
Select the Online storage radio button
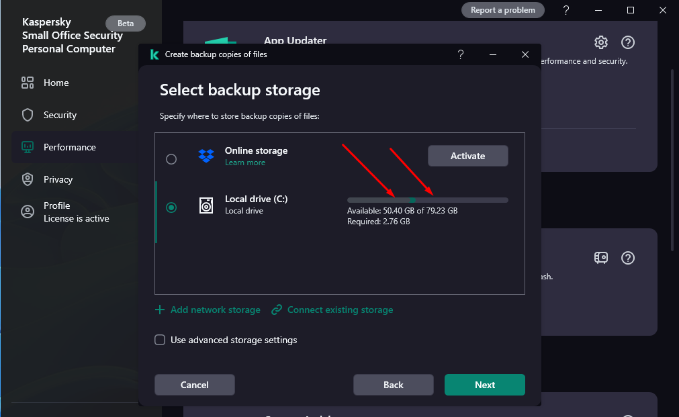click(x=171, y=159)
